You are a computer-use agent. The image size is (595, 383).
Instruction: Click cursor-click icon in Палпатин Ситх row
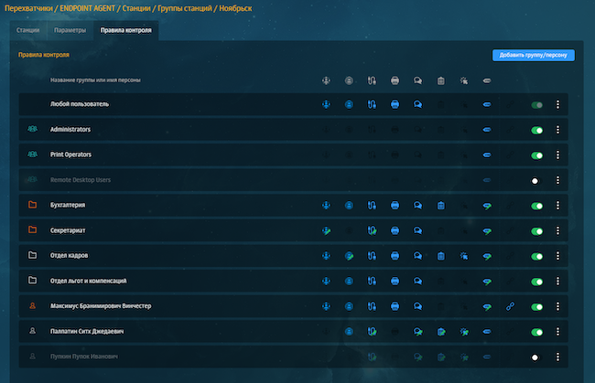pos(464,332)
